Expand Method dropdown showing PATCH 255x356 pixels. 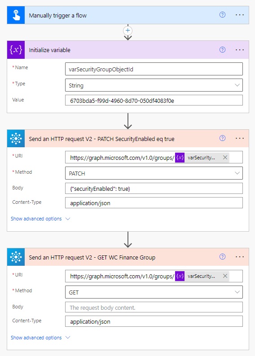point(154,173)
